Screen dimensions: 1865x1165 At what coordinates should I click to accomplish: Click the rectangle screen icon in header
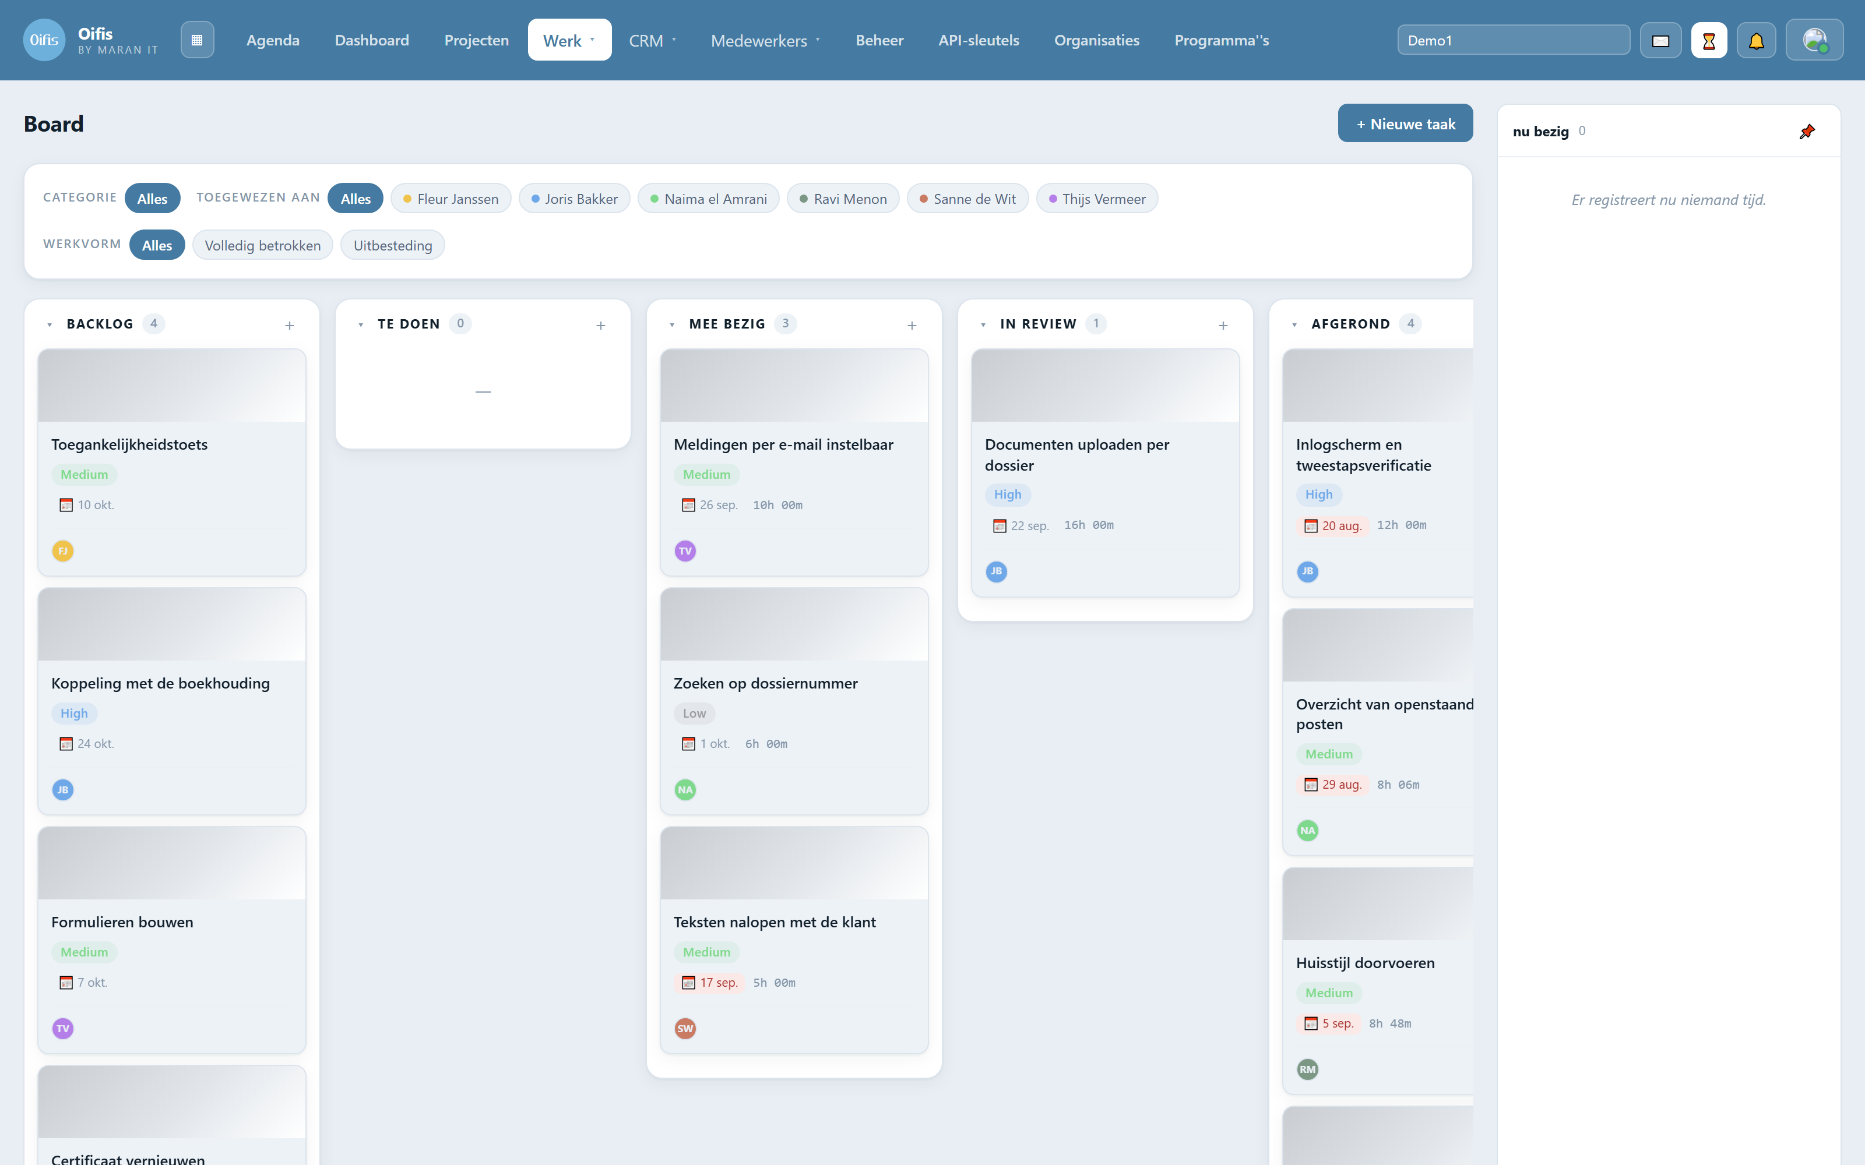(1661, 41)
